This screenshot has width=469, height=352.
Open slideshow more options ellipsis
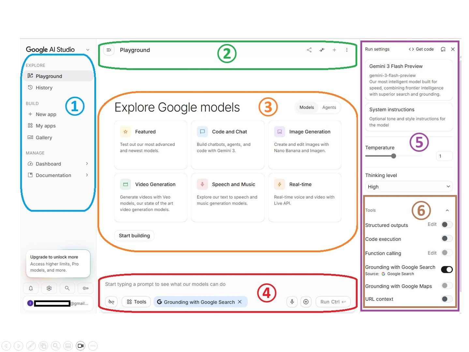pyautogui.click(x=93, y=345)
